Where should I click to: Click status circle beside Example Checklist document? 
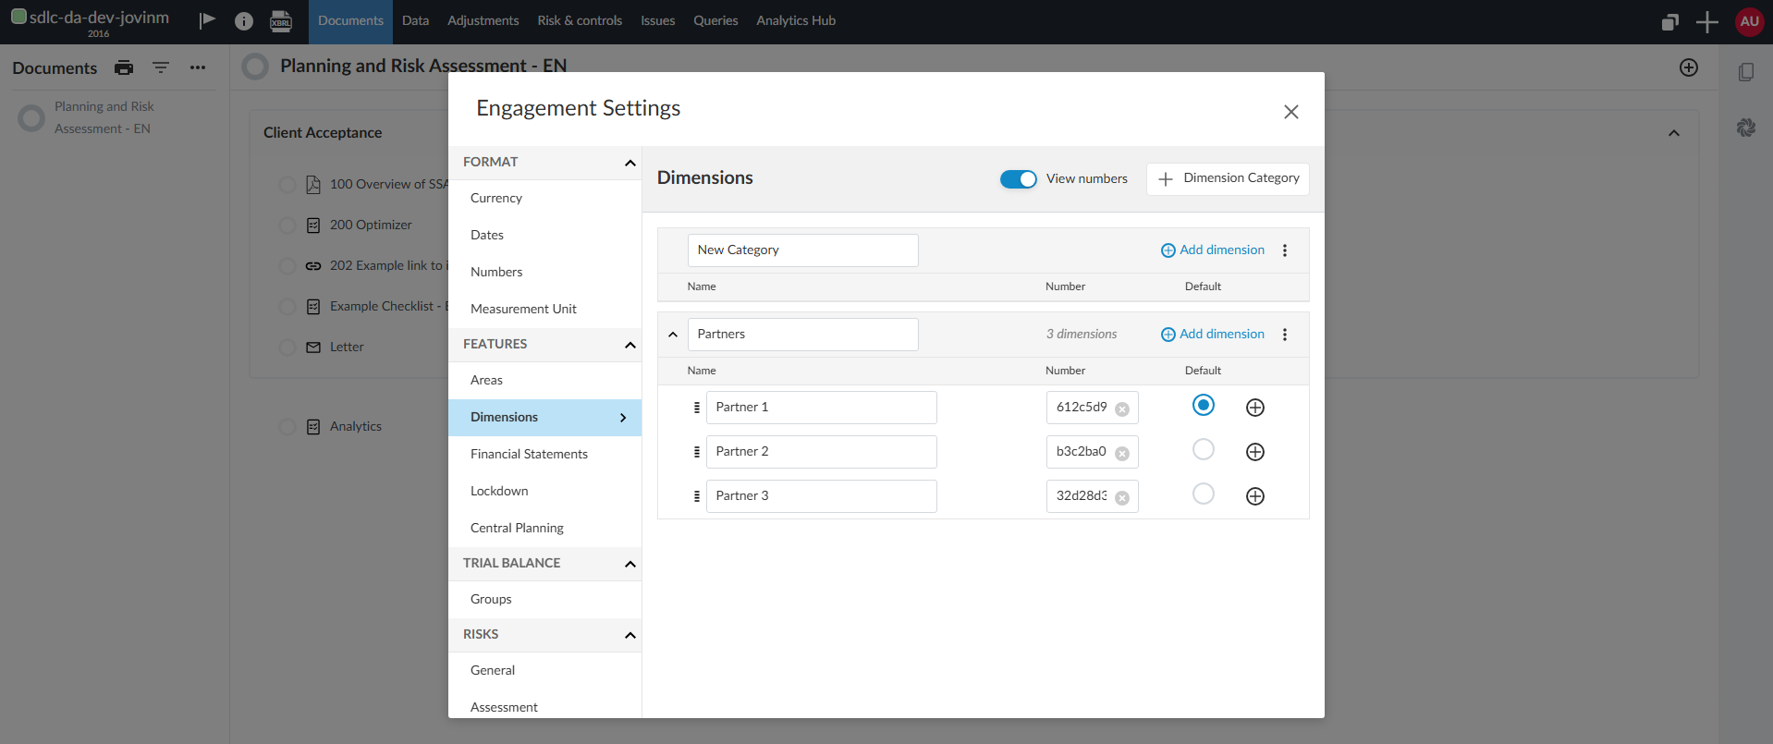(287, 307)
